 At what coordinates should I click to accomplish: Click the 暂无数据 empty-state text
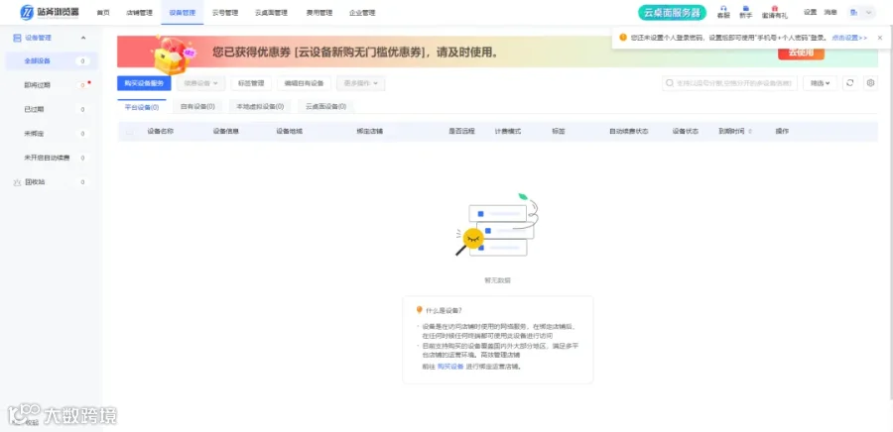click(497, 280)
